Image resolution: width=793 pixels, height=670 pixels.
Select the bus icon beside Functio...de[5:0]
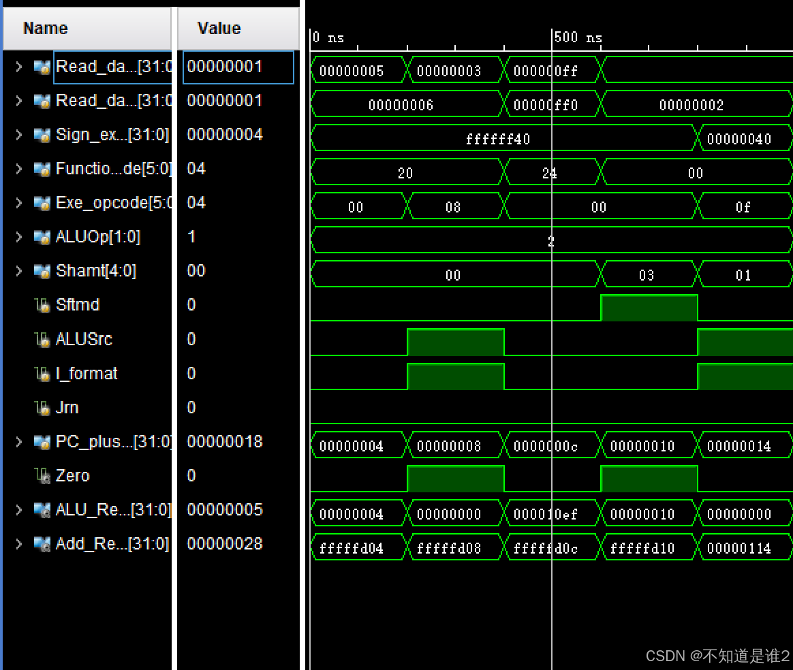[41, 168]
